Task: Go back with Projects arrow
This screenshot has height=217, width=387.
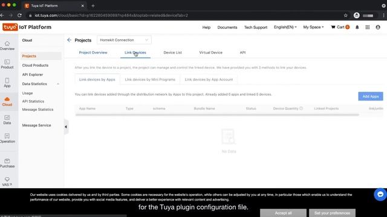Action: click(69, 40)
